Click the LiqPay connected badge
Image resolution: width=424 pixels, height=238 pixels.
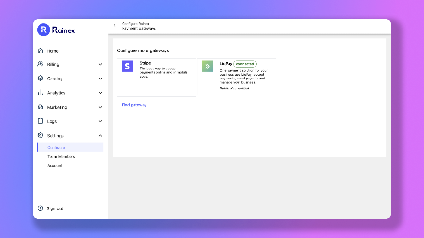(245, 64)
